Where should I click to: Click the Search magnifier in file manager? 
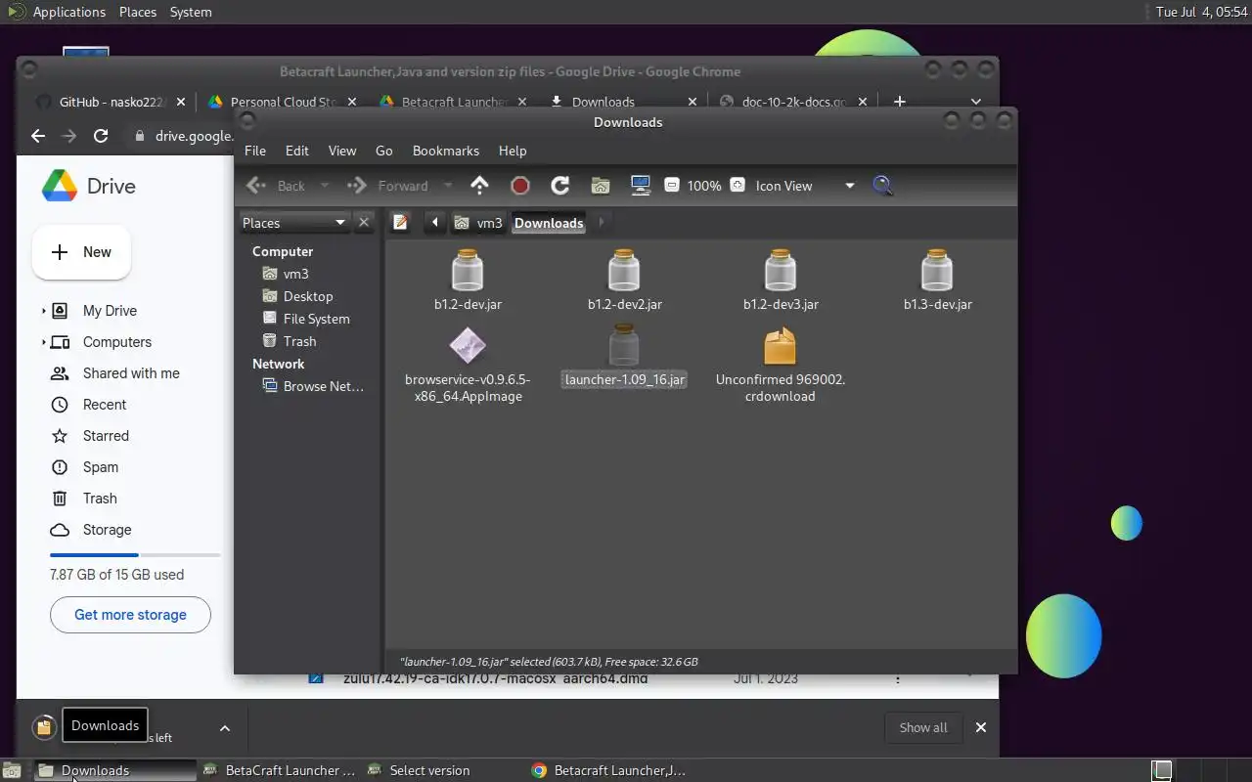coord(882,186)
